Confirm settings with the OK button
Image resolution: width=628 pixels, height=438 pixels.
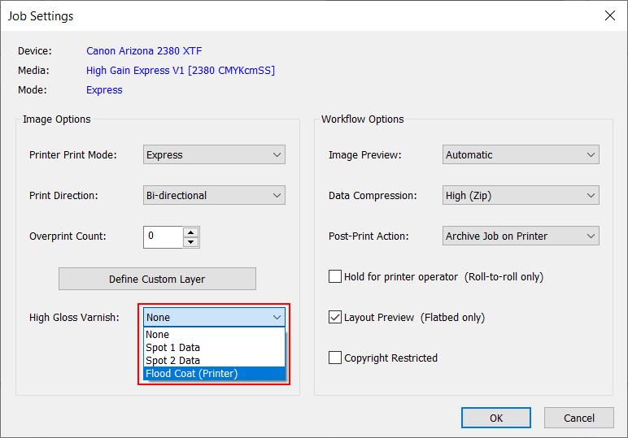[495, 418]
